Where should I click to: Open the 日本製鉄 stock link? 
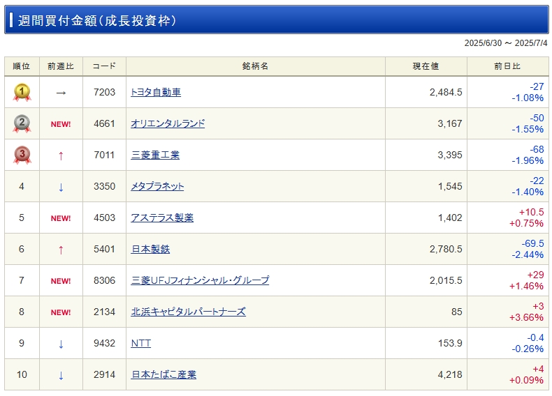(150, 249)
